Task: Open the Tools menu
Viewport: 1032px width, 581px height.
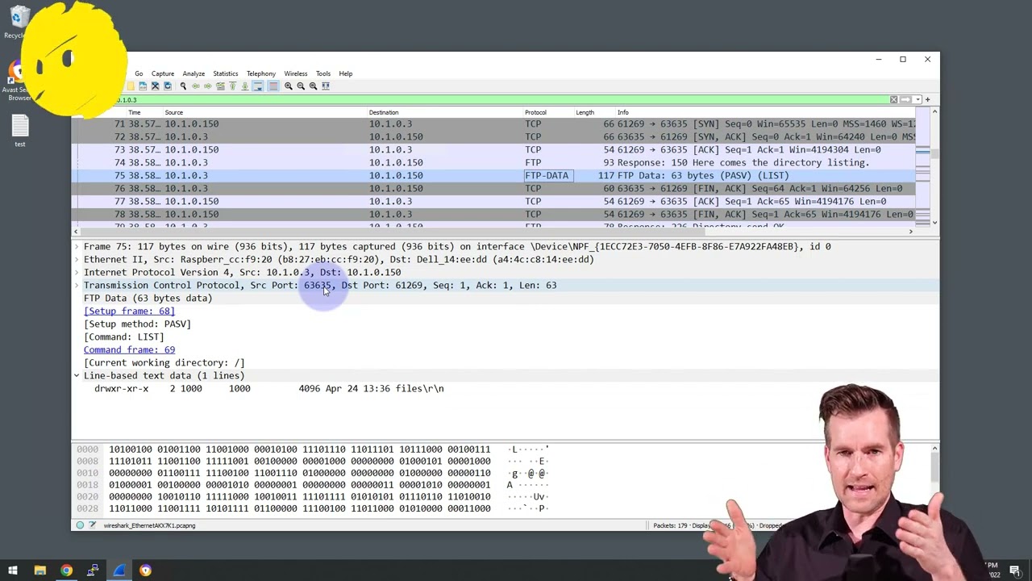Action: [x=323, y=73]
